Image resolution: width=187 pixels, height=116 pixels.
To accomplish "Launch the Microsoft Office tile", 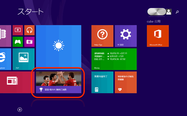I will pyautogui.click(x=158, y=36).
